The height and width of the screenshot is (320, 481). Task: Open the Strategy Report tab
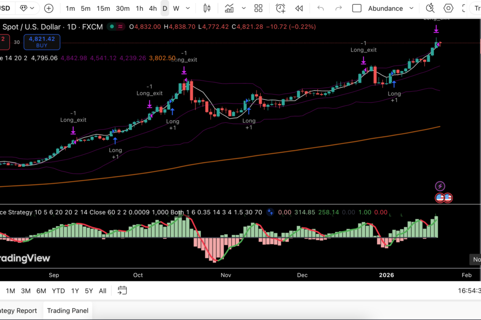click(19, 310)
